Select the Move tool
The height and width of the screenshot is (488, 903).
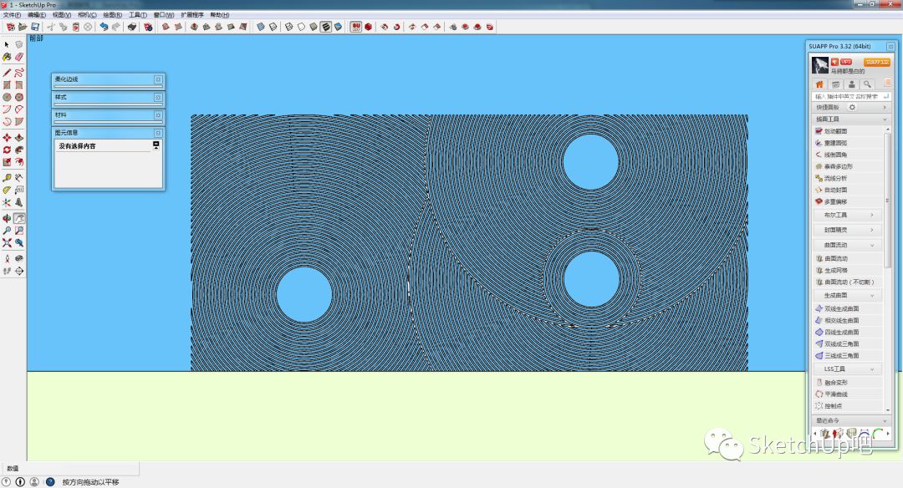[x=7, y=138]
